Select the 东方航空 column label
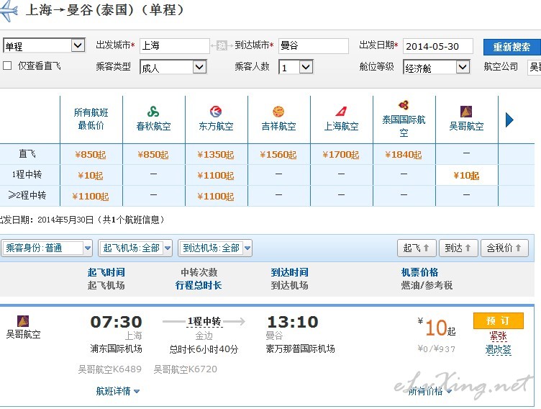This screenshot has height=409, width=541. click(216, 126)
